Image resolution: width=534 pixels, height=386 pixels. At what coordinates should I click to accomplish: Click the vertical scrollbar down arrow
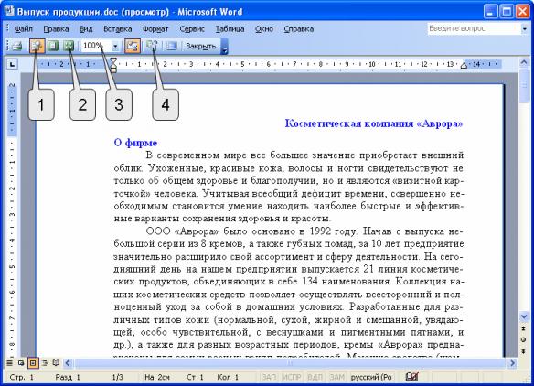pos(524,316)
